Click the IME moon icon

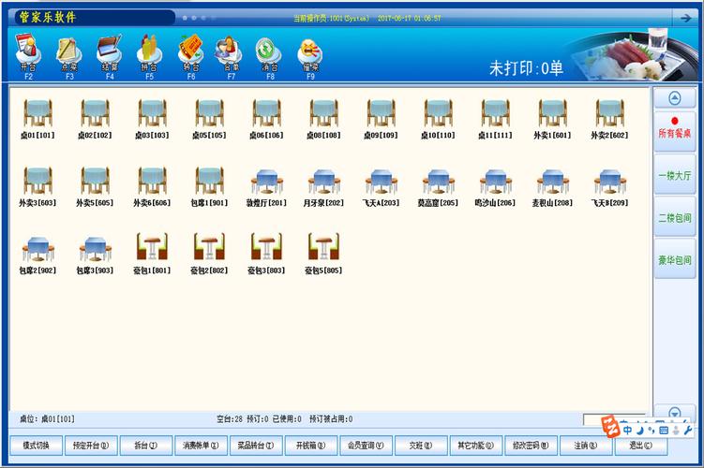pyautogui.click(x=640, y=431)
